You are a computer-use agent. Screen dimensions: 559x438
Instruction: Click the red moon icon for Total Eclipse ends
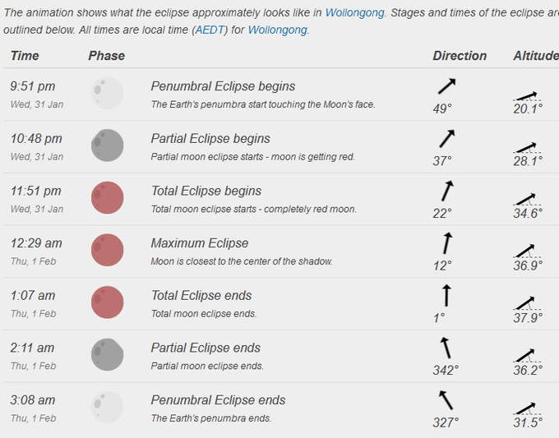pos(108,302)
